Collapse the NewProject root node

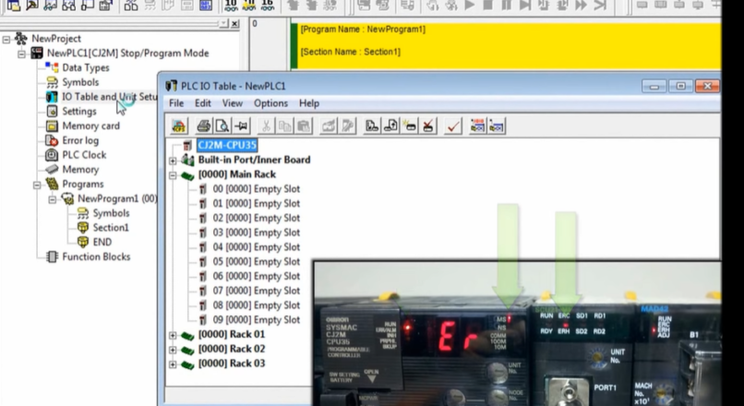pyautogui.click(x=6, y=40)
